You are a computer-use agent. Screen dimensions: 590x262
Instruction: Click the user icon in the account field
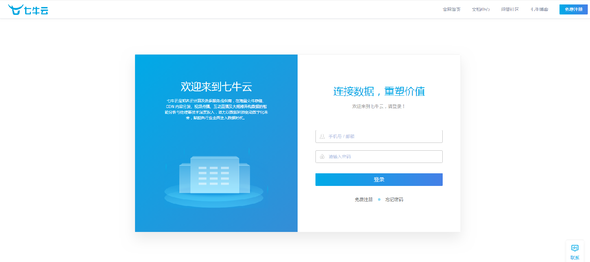coord(322,137)
